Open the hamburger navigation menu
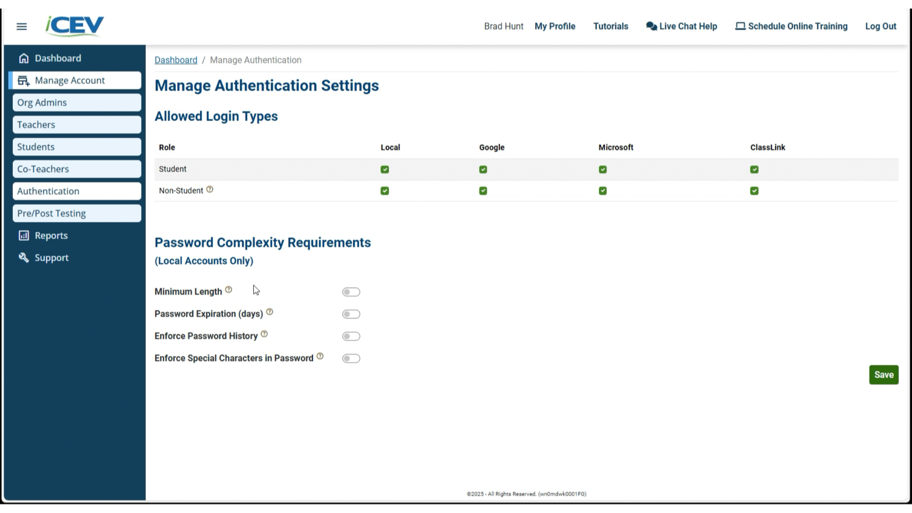This screenshot has width=912, height=513. (x=21, y=26)
